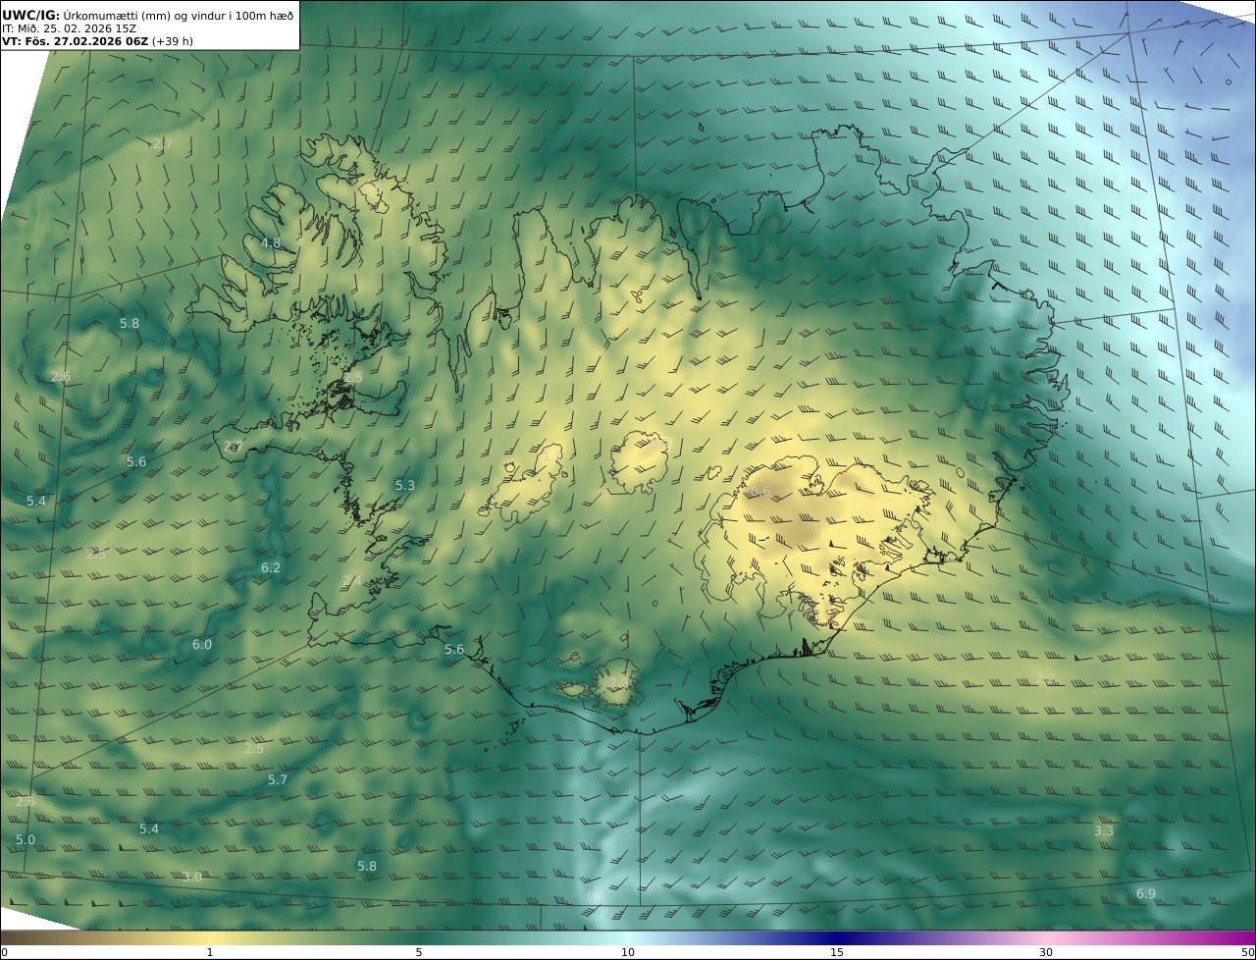Click the 3.3 value label on the map
1256x960 pixels.
pos(1104,830)
